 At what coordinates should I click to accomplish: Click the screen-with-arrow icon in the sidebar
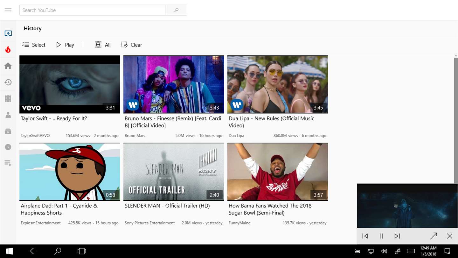click(8, 33)
